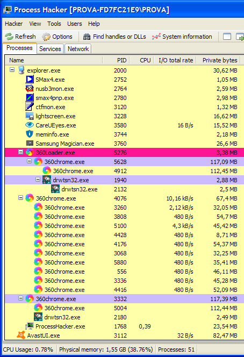Open the Hacker menu
244x357 pixels.
click(x=13, y=24)
